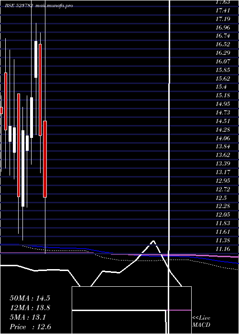
Task: Pick the 15.85 price axis value
Action: click(x=223, y=70)
